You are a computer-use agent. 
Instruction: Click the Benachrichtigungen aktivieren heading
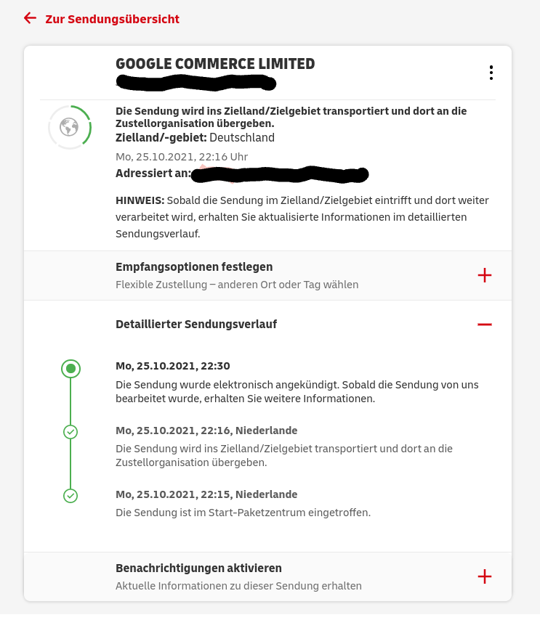coord(198,568)
